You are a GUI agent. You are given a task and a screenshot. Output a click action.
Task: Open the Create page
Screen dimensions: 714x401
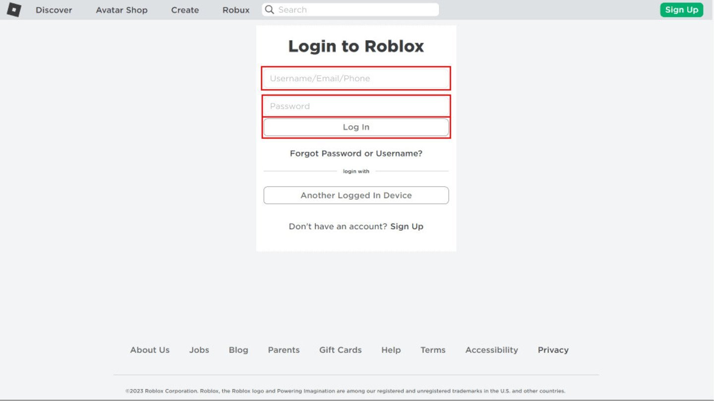coord(185,10)
